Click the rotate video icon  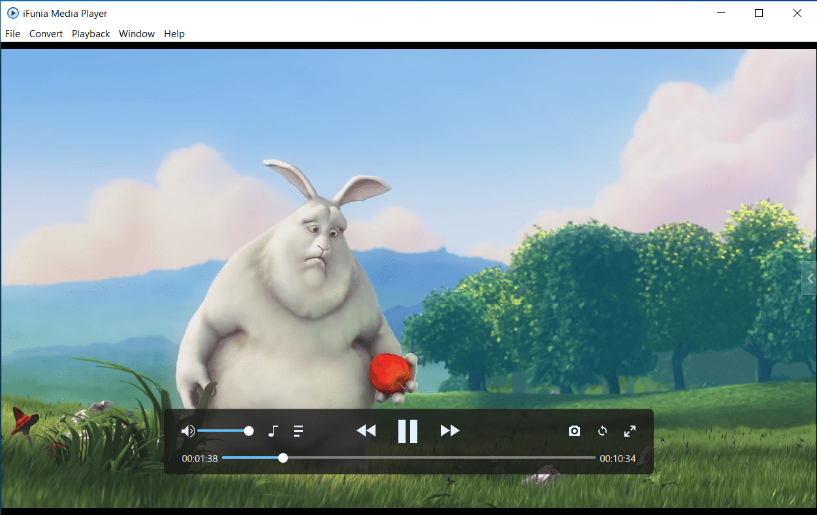[x=603, y=431]
